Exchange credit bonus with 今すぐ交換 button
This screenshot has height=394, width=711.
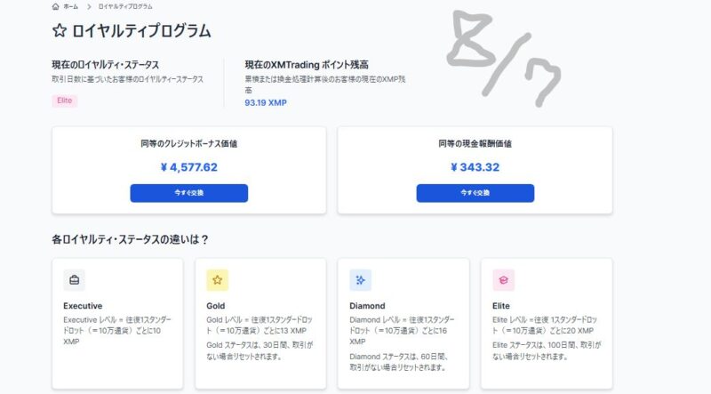189,193
